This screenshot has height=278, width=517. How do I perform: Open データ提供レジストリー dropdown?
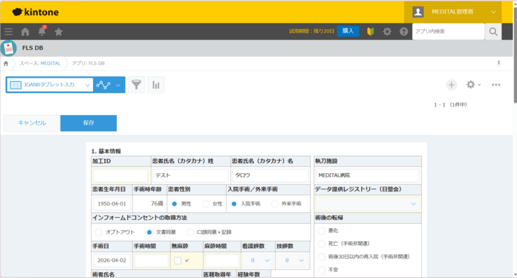368,204
